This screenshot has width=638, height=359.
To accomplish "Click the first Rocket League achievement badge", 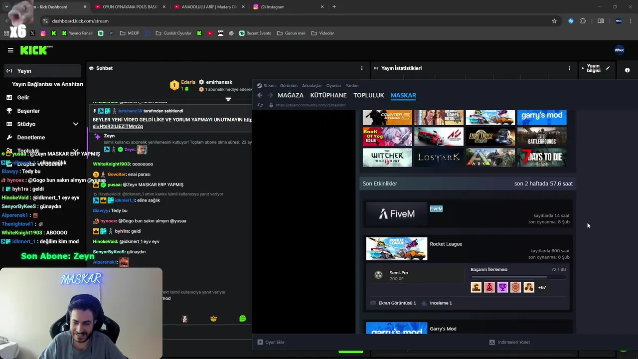I will coord(476,287).
